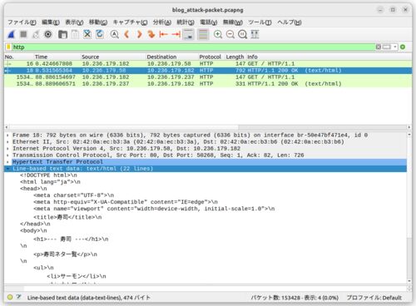416x306 pixels.
Task: Open the 移動 menu
Action: pos(98,22)
